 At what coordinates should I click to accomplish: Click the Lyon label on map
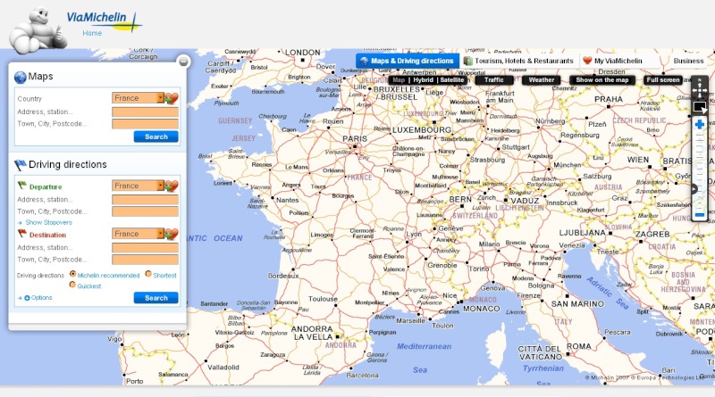pyautogui.click(x=414, y=234)
